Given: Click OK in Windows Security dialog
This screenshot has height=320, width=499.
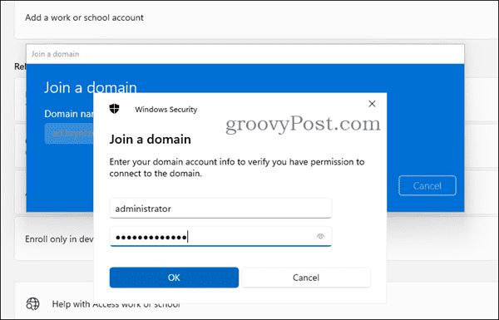Looking at the screenshot, I should pyautogui.click(x=174, y=278).
